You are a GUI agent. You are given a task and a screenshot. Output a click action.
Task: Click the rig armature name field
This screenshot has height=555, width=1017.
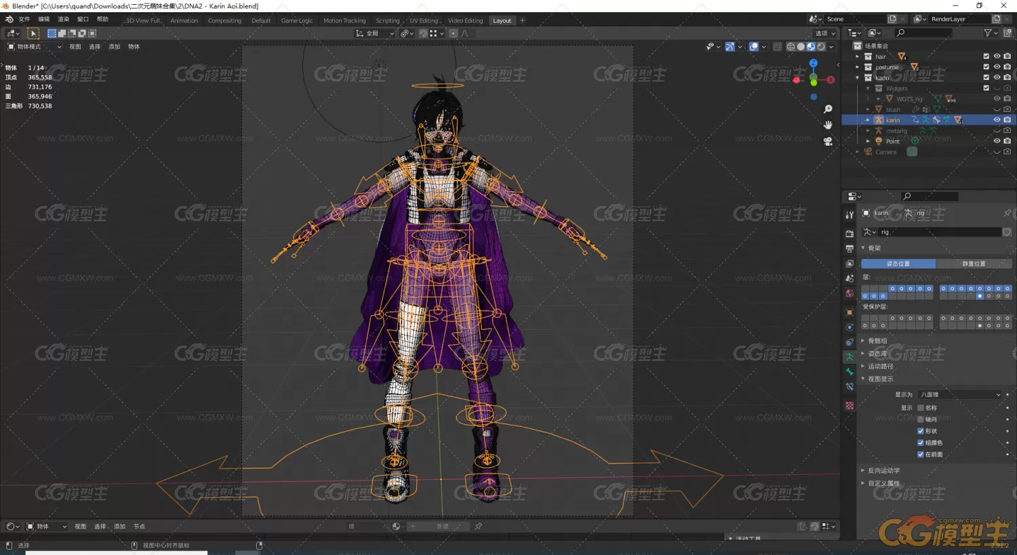click(x=939, y=232)
